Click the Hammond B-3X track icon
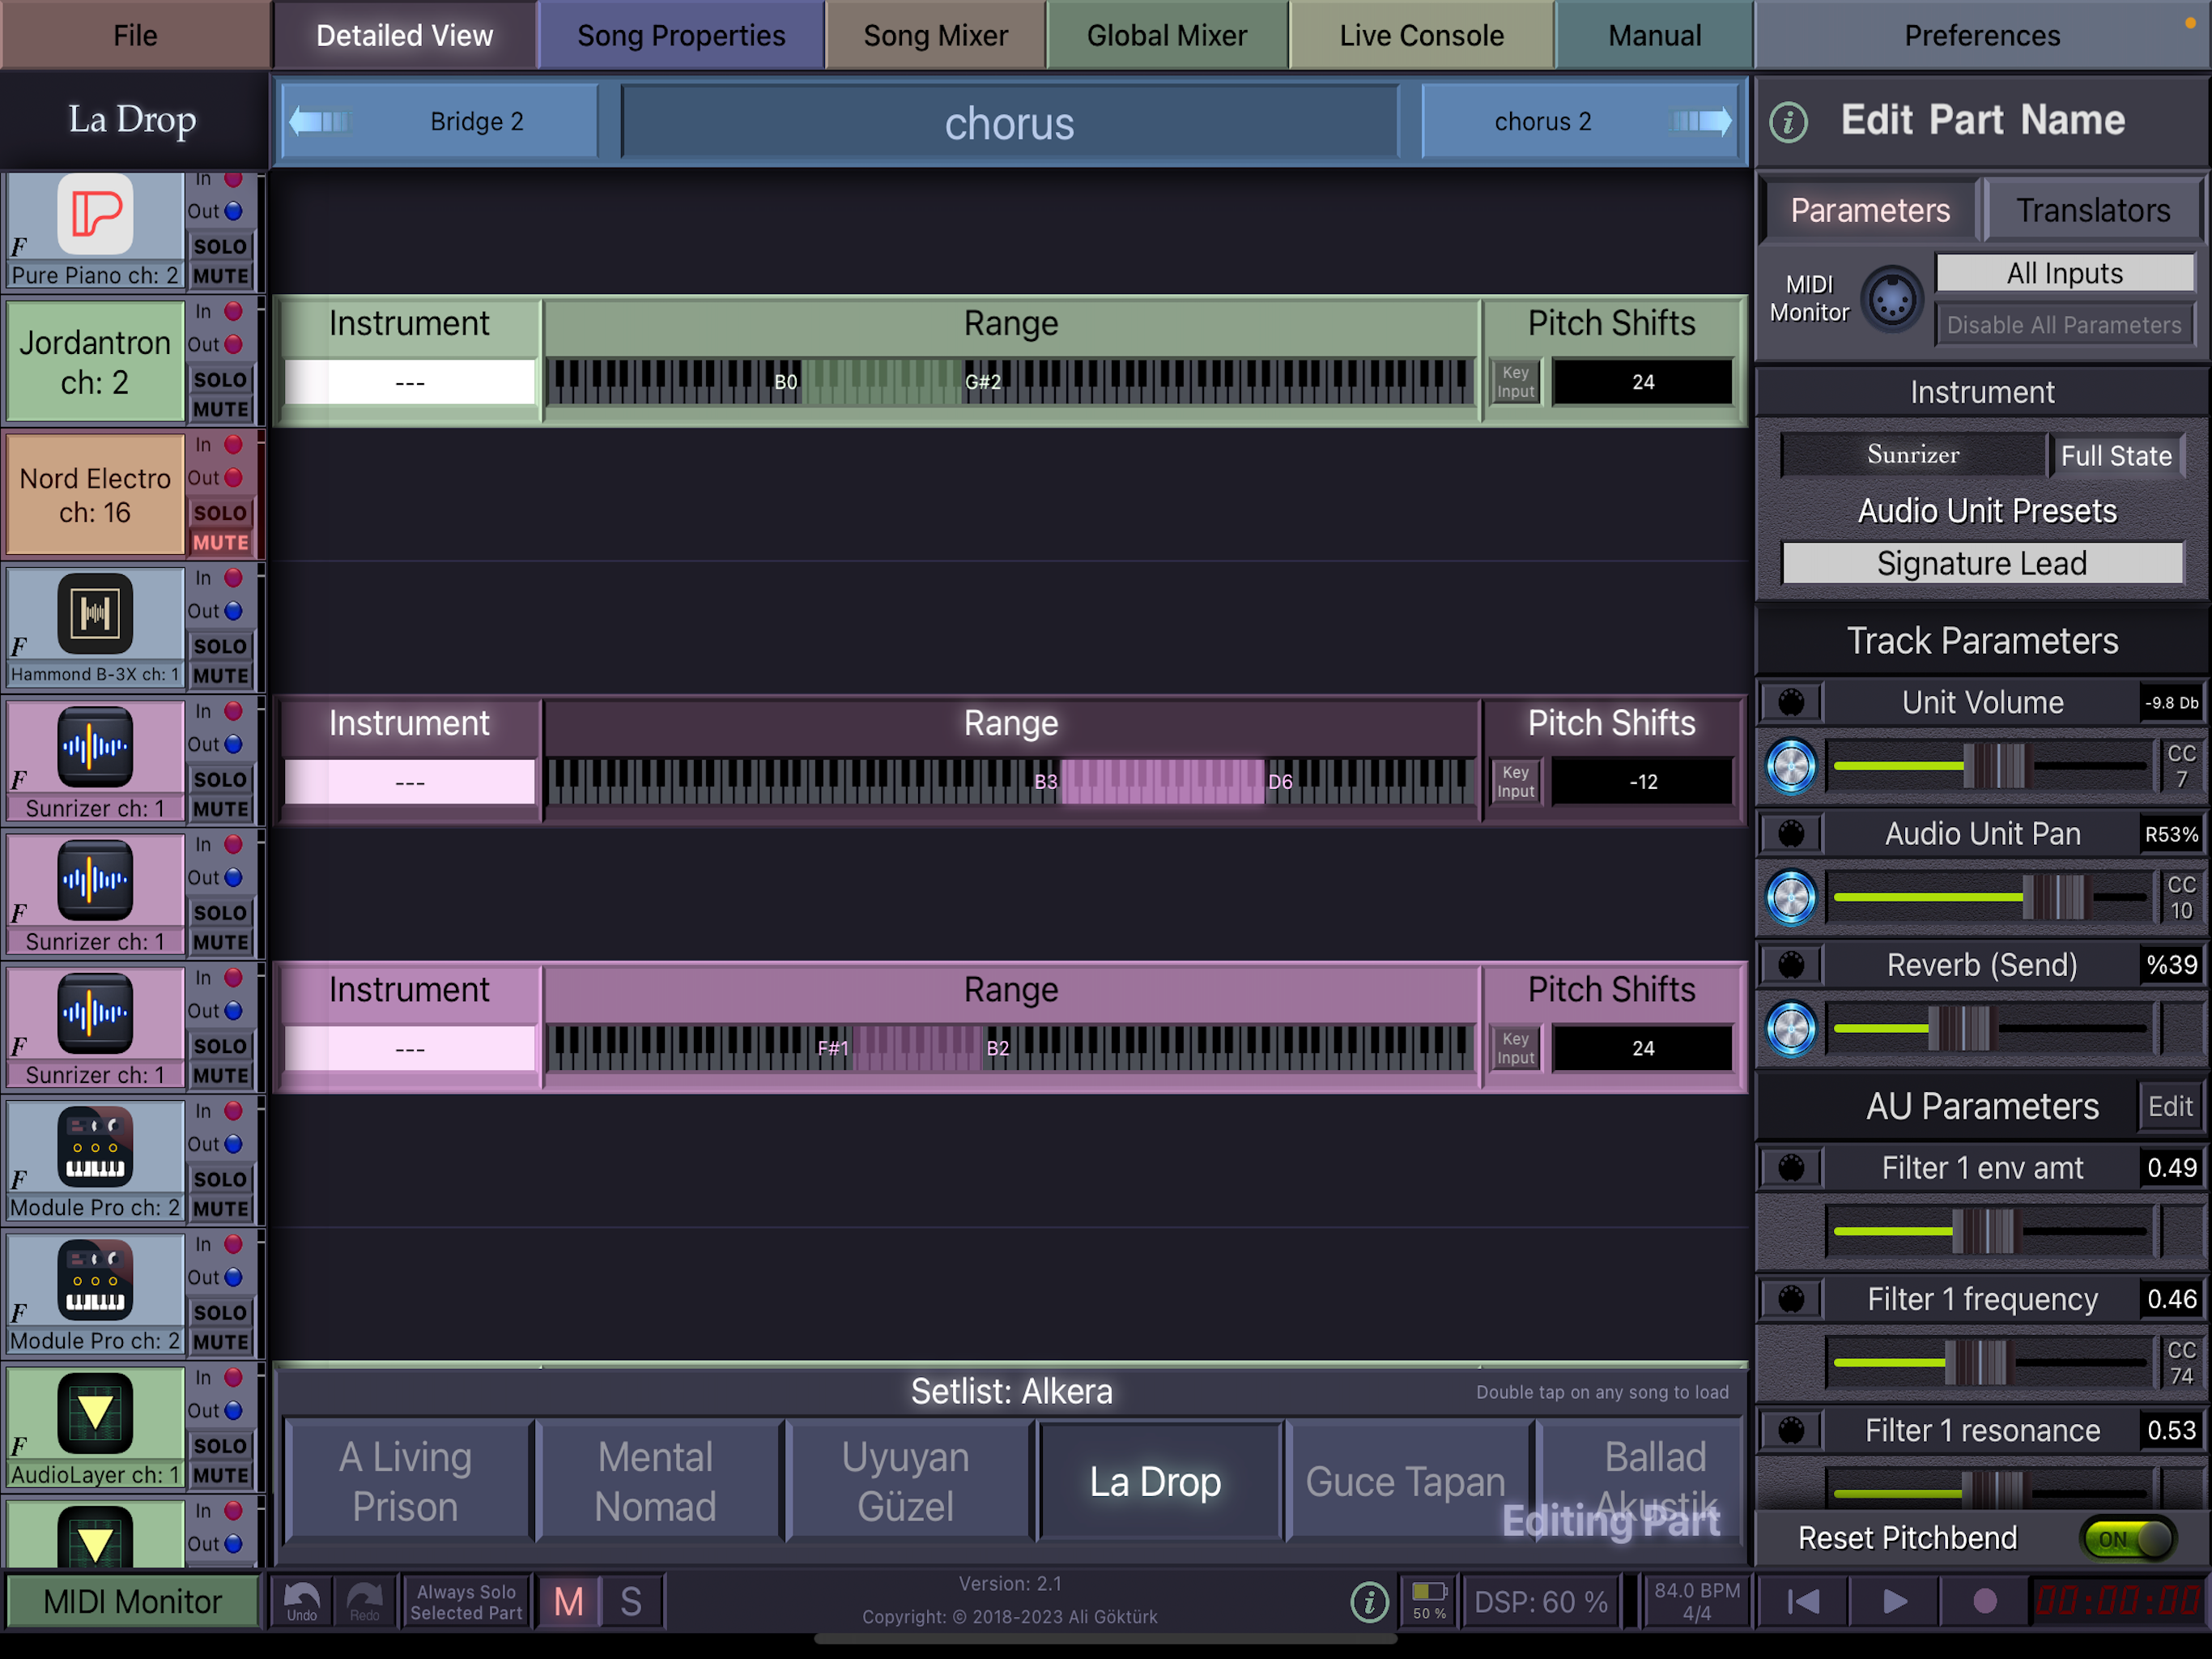 click(x=95, y=613)
